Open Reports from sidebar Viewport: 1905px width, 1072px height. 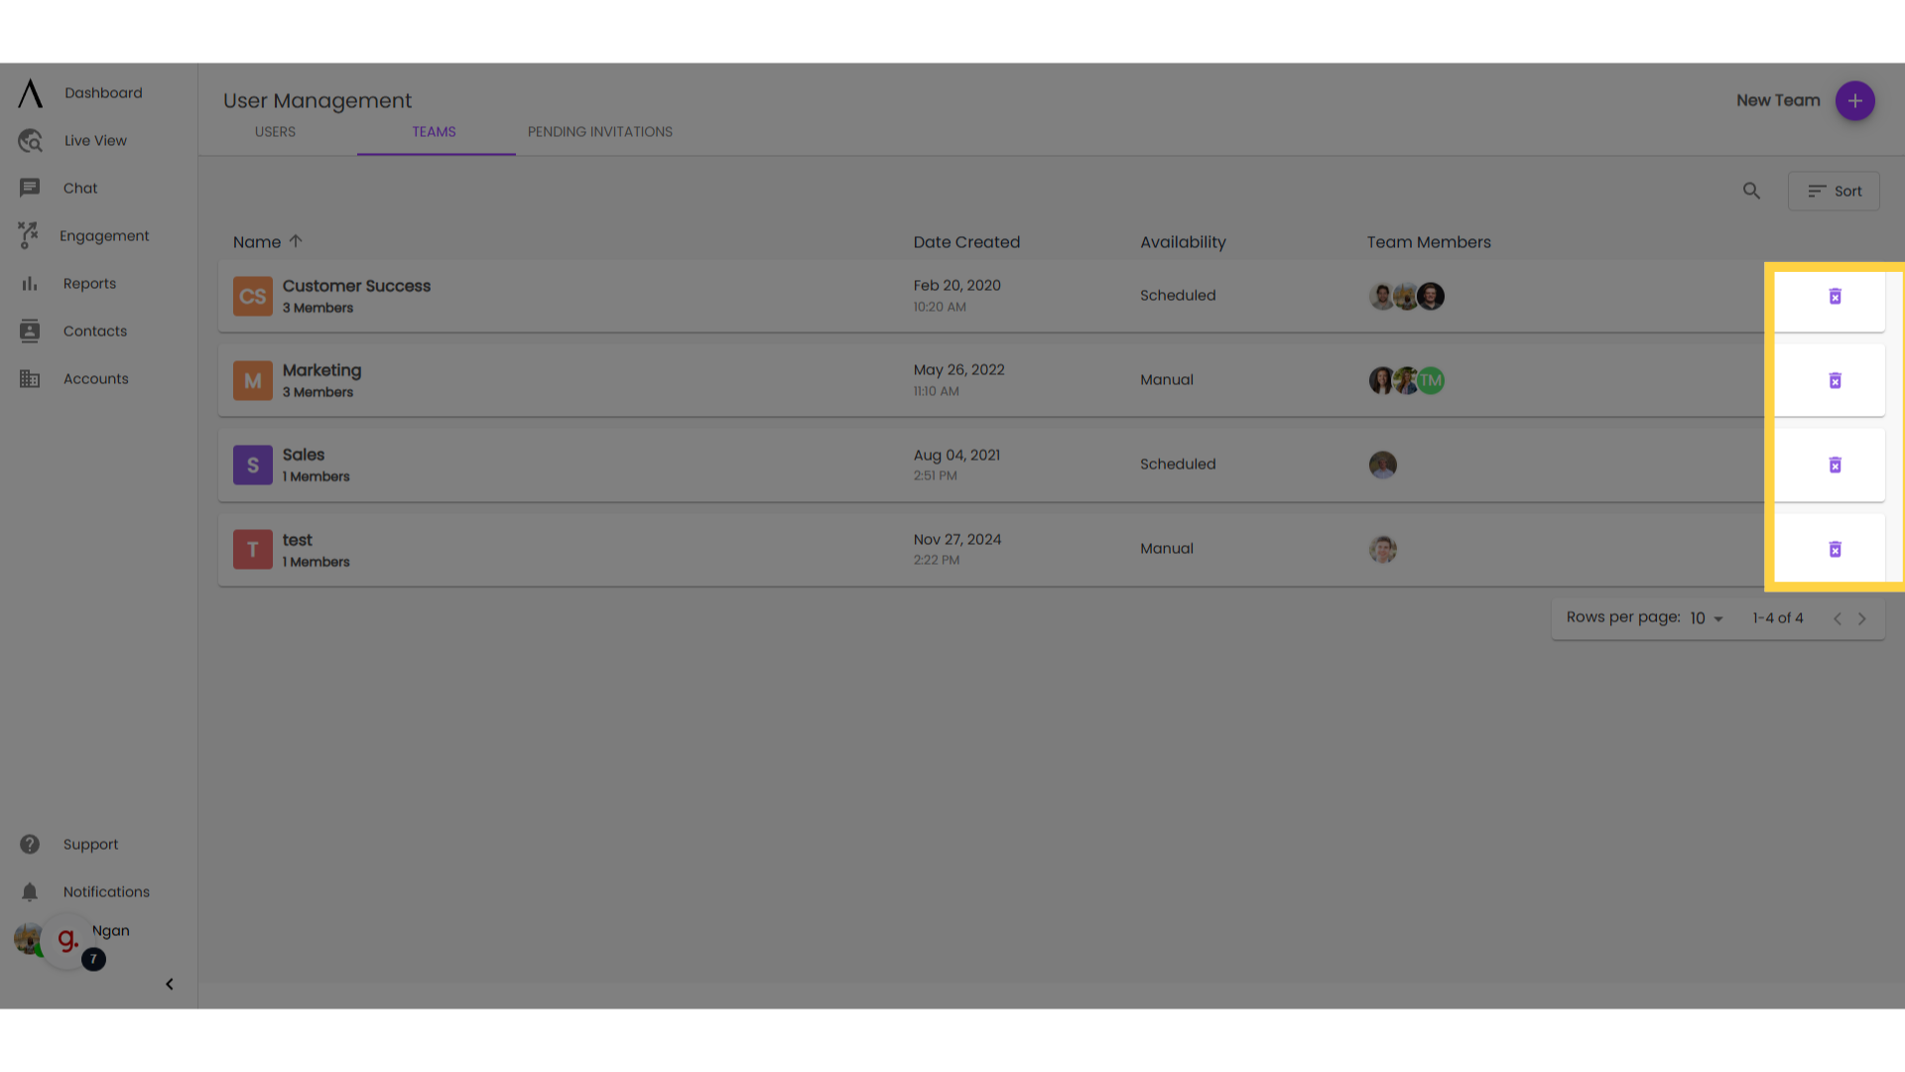tap(89, 284)
